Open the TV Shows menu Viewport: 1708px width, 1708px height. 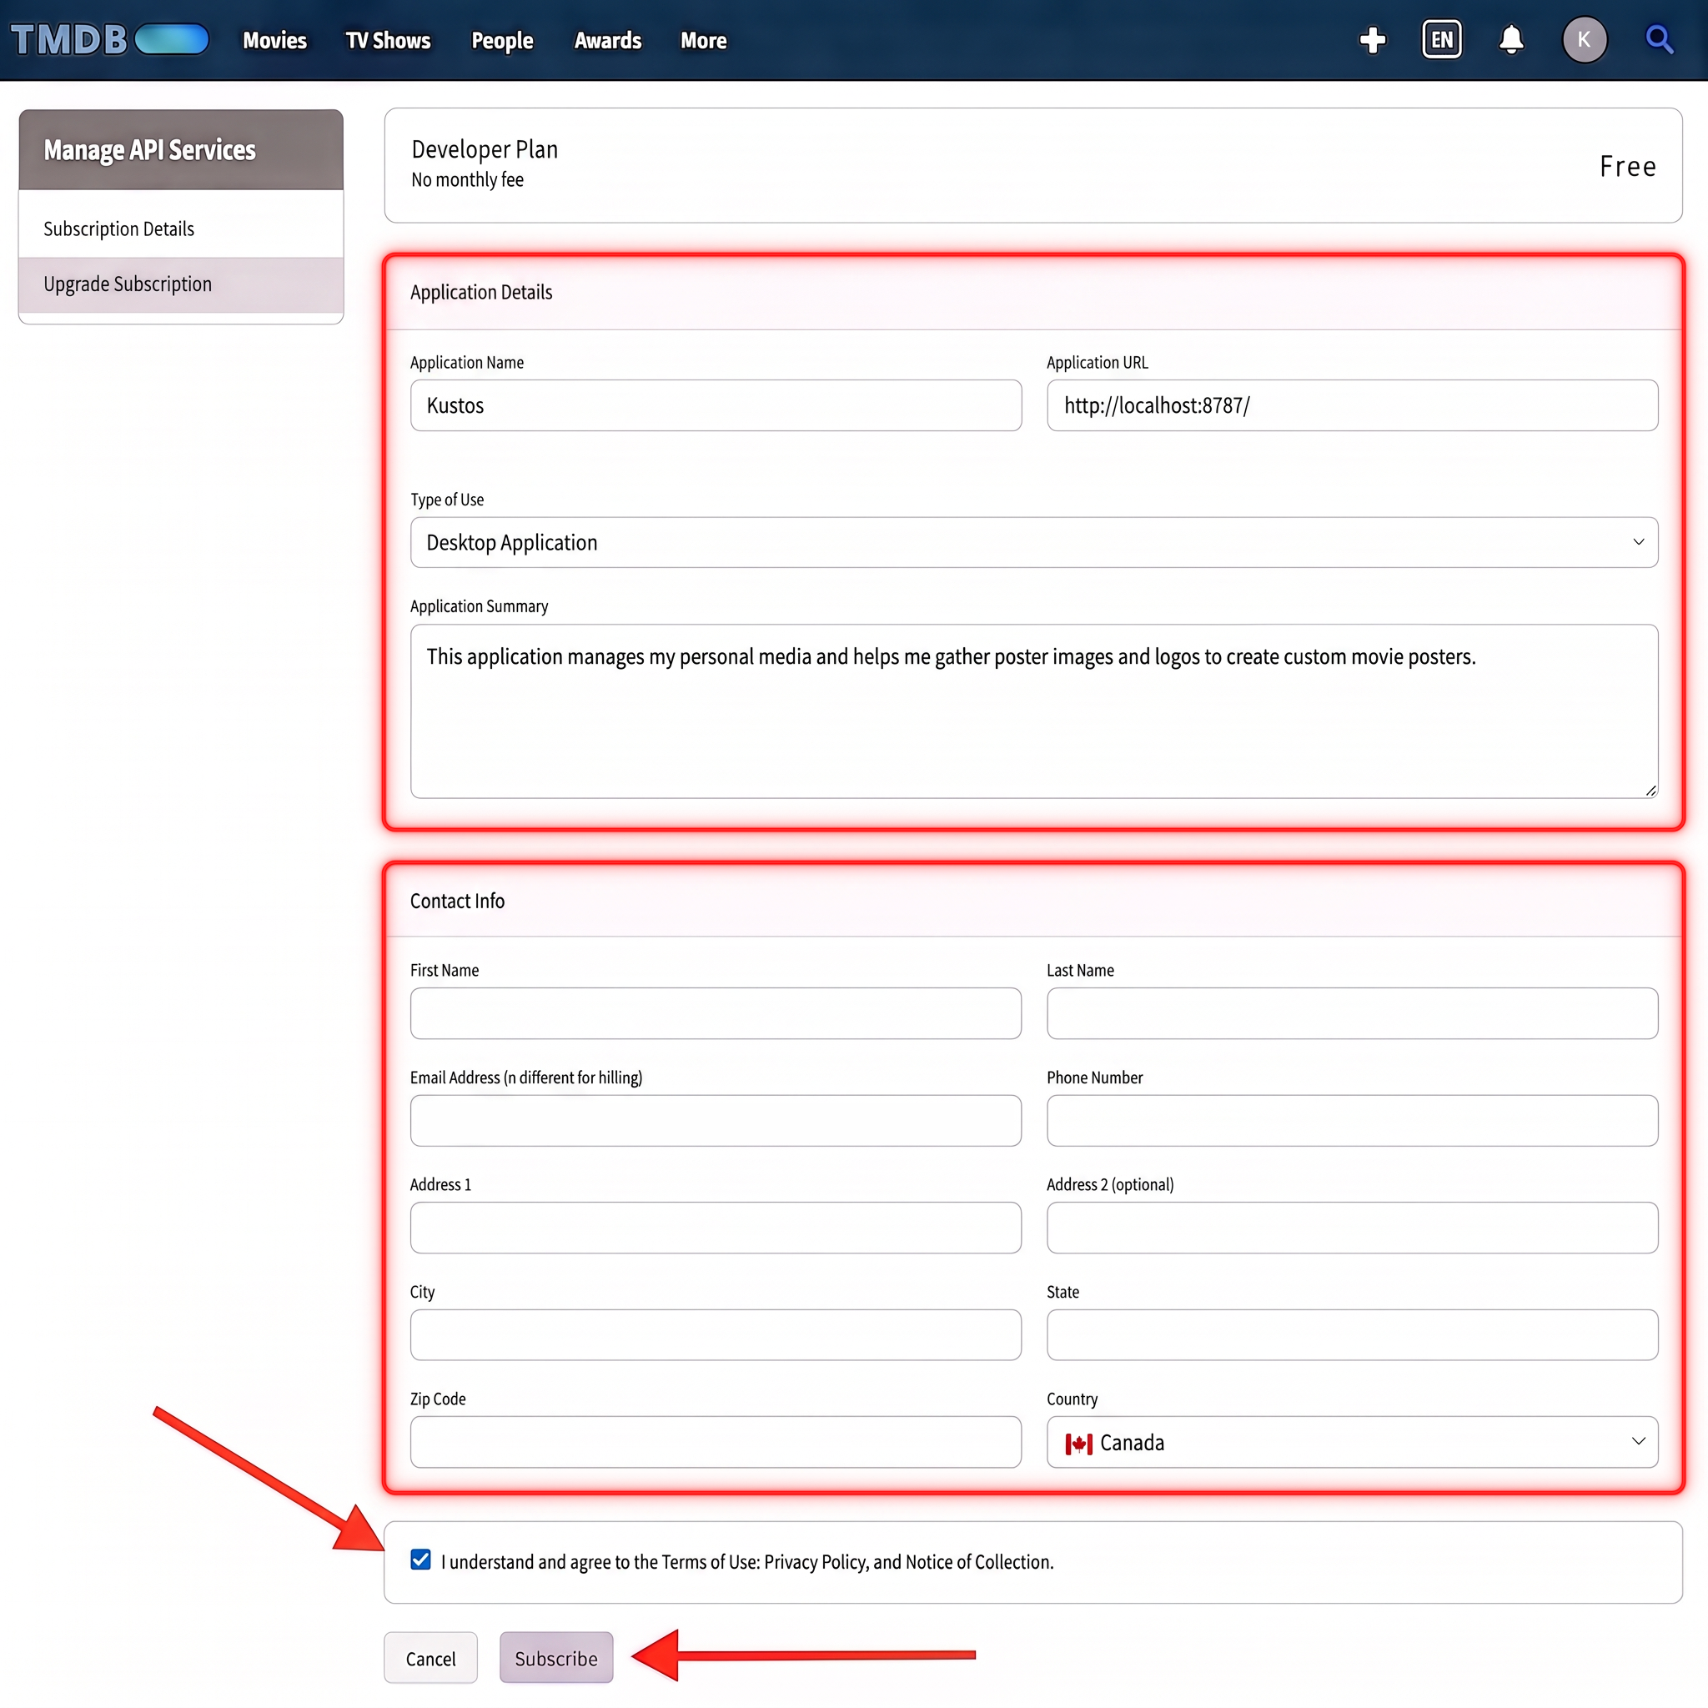pyautogui.click(x=388, y=41)
